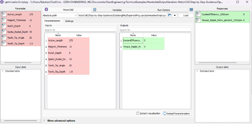Expand Standard slots under Input slots
Screen dimensions: 252x124
[x=3, y=71]
